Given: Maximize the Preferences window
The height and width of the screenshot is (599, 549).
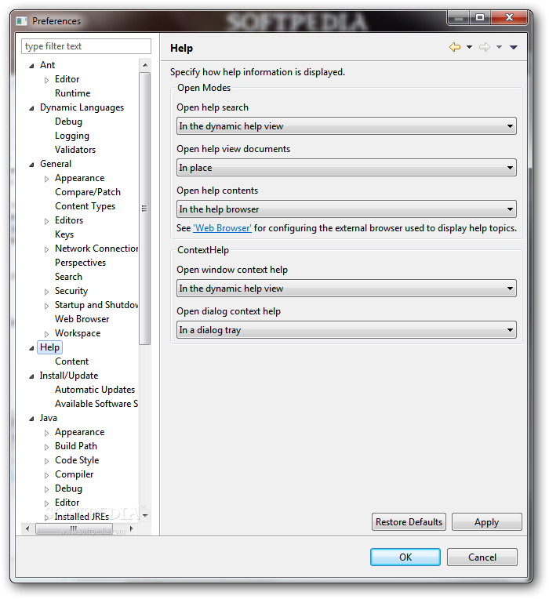Looking at the screenshot, I should [480, 17].
